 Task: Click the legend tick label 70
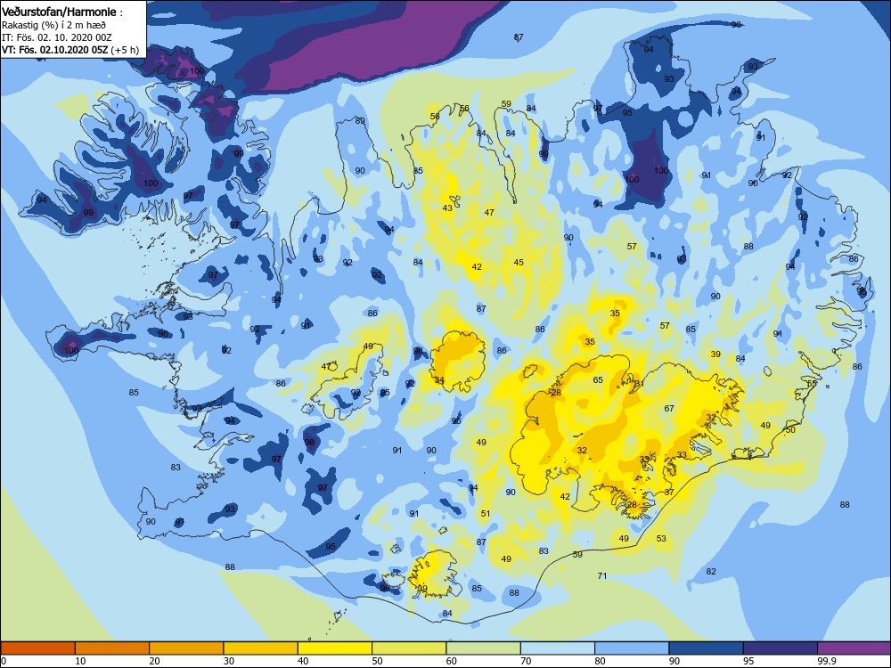pos(526,661)
